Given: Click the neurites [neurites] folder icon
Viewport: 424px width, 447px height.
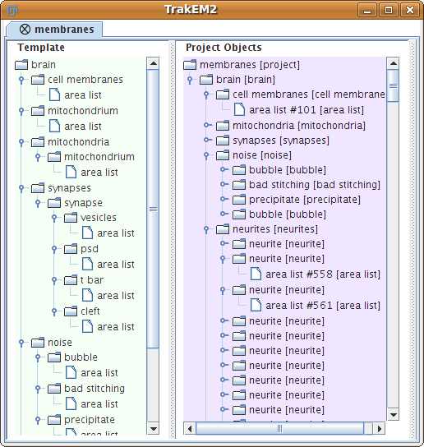Looking at the screenshot, I should pos(223,229).
